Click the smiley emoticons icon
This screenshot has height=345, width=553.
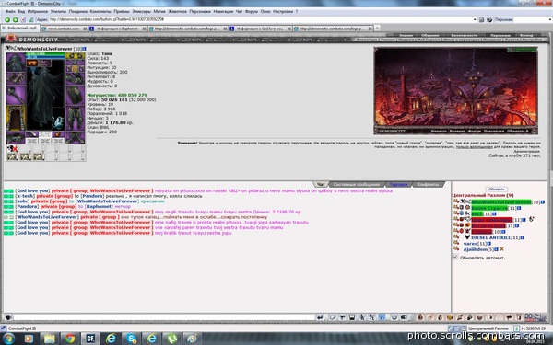pyautogui.click(x=394, y=317)
